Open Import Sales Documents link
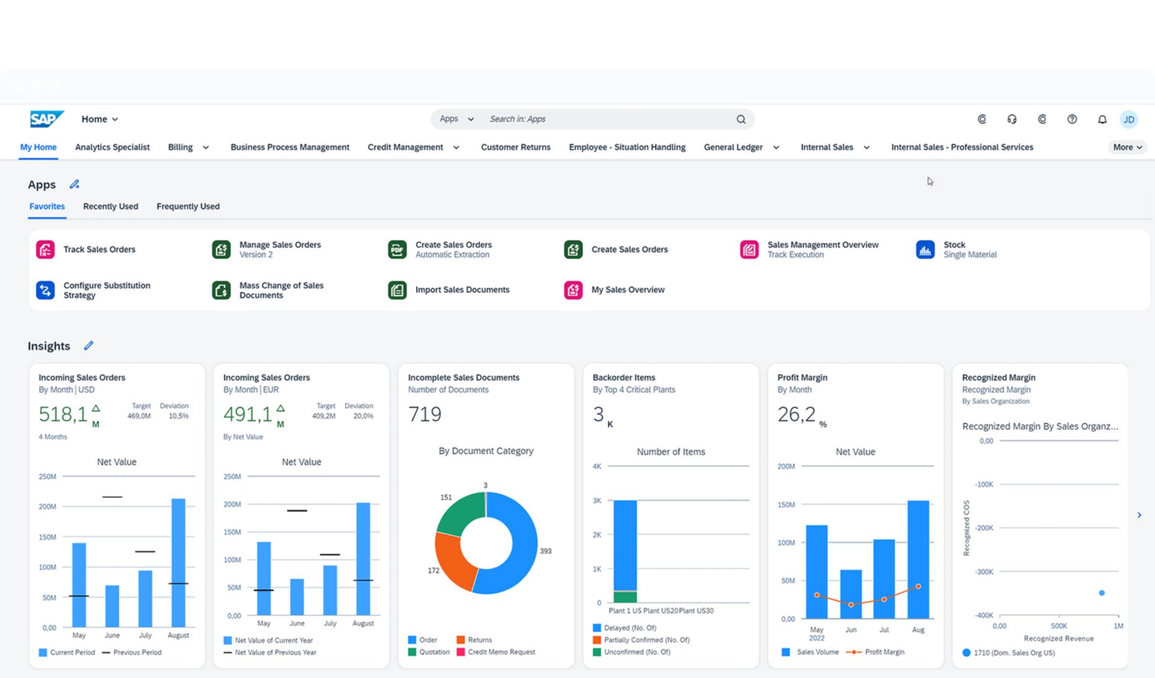Screen dimensions: 1155x678 [x=462, y=290]
